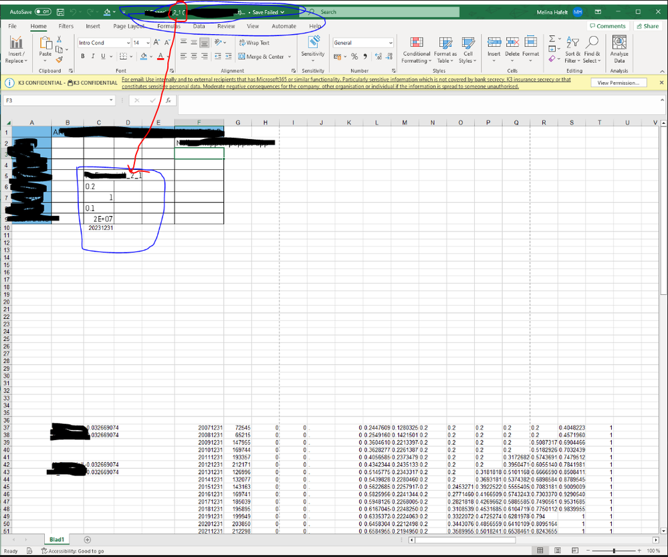
Task: Toggle Align Right for cell text
Action: (x=205, y=56)
